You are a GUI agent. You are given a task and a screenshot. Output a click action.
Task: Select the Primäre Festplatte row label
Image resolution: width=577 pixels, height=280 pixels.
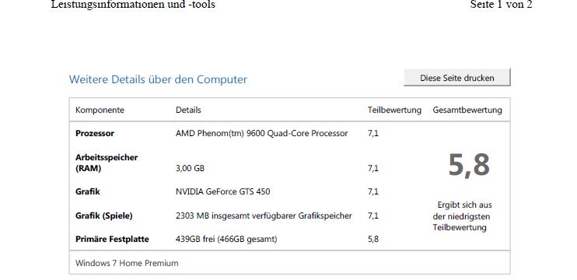[x=112, y=239]
